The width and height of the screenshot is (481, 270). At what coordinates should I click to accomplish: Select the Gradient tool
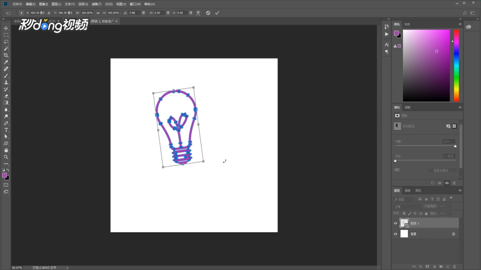click(x=6, y=103)
